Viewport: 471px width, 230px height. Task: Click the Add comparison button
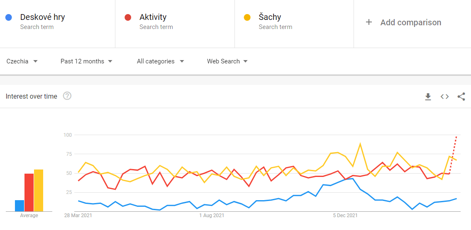coord(410,23)
